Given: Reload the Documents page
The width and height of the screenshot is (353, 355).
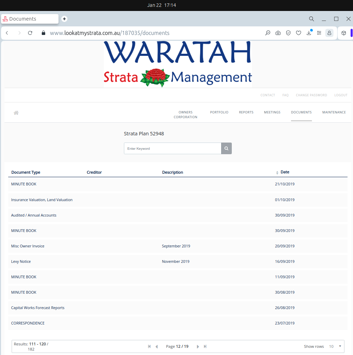Looking at the screenshot, I should click(x=30, y=33).
